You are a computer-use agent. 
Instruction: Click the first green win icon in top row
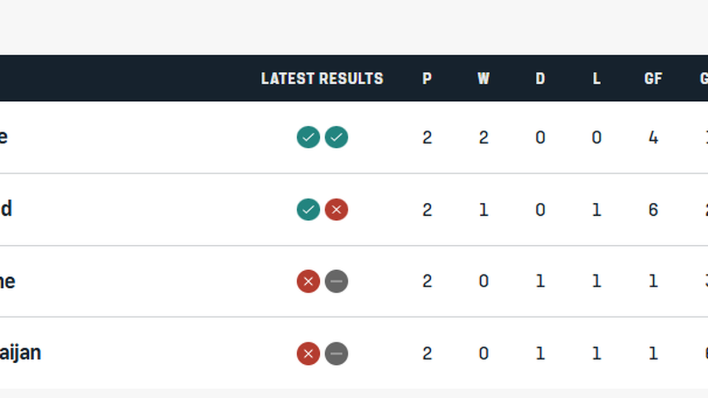tap(308, 137)
